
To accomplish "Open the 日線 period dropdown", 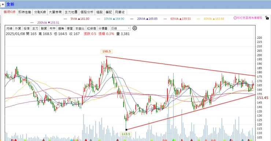I will pyautogui.click(x=120, y=28).
